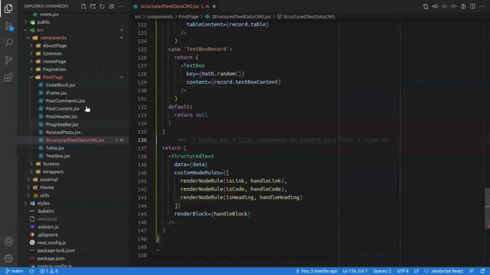Click the New Folder icon in Explorer header
This screenshot has height=275, width=490.
(93, 6)
